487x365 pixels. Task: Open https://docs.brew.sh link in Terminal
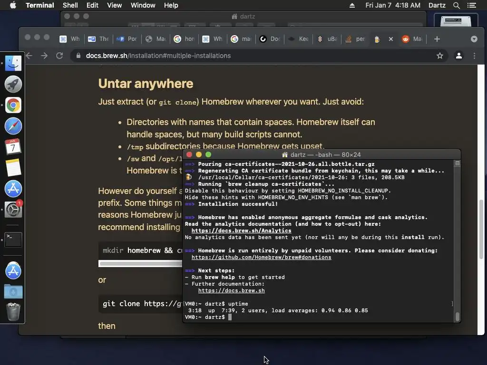click(x=232, y=290)
